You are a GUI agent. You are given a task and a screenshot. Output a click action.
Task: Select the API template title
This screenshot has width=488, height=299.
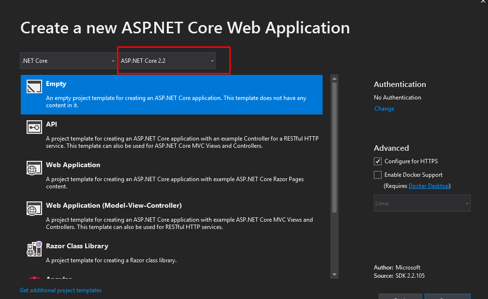(51, 124)
